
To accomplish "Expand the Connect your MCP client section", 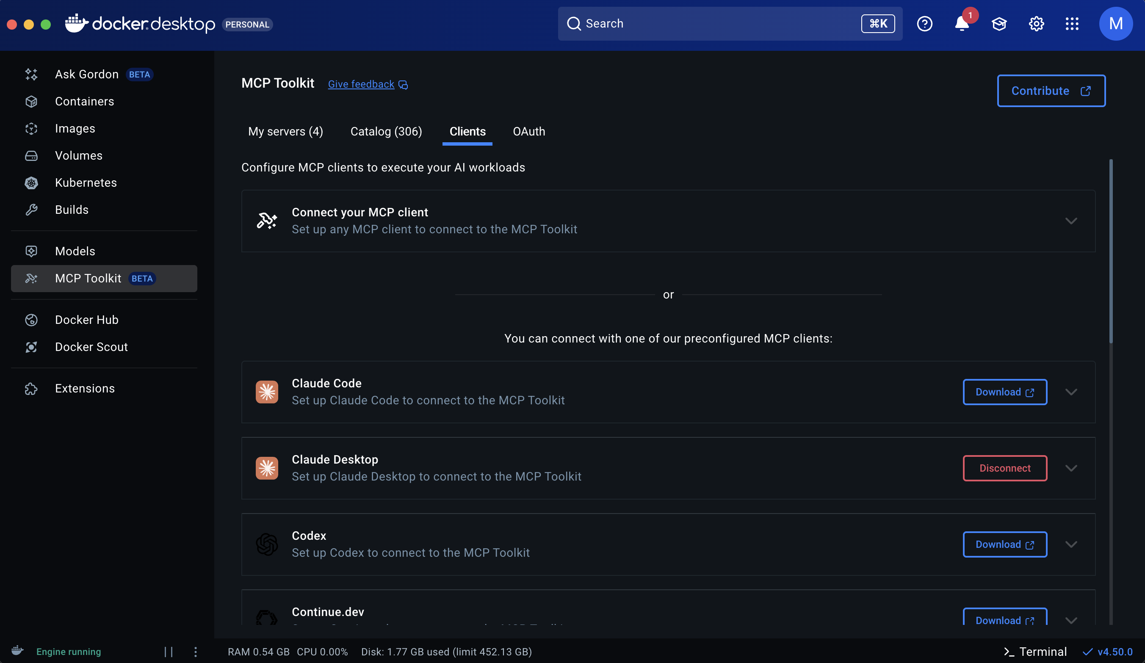I will click(1071, 221).
